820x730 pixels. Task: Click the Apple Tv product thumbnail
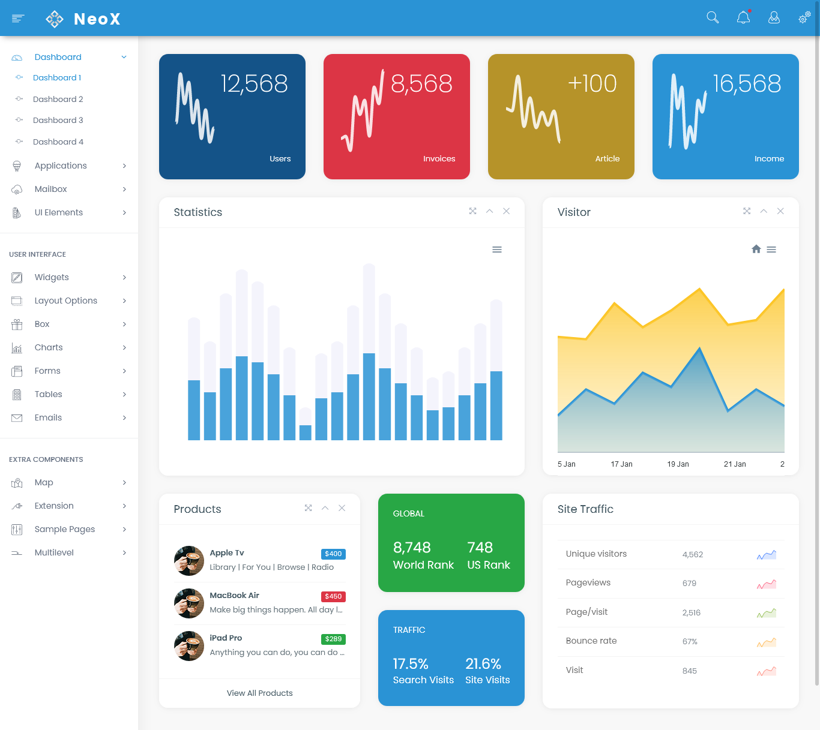click(189, 561)
